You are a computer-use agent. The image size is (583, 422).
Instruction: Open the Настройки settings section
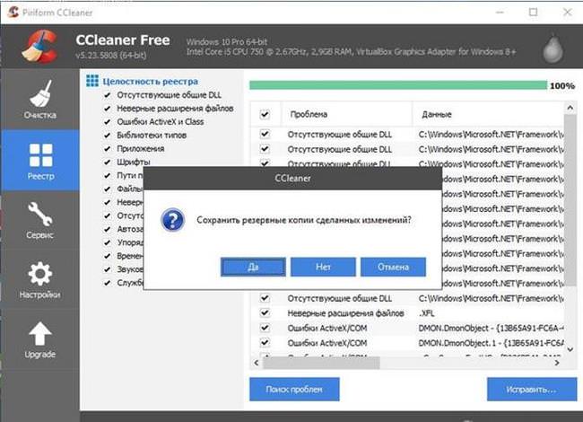[40, 280]
